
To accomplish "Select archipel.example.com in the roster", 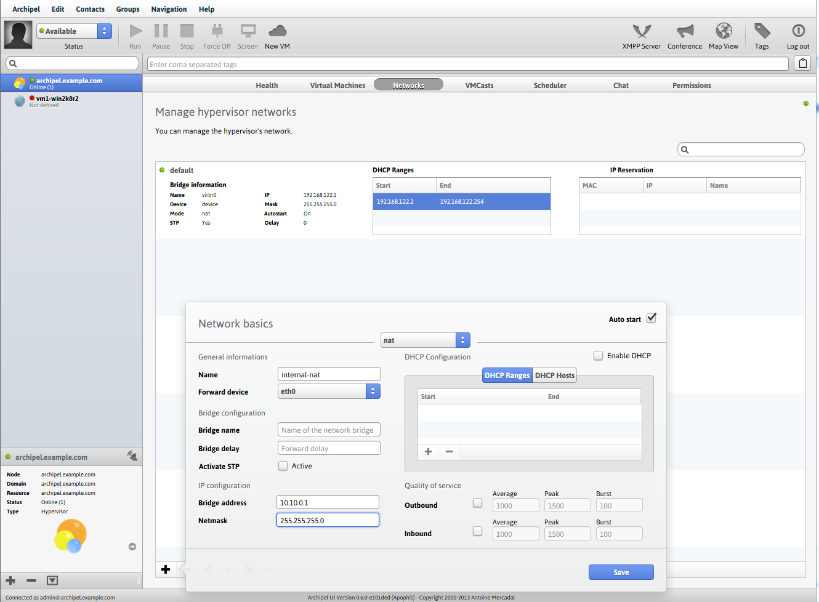I will click(x=71, y=83).
